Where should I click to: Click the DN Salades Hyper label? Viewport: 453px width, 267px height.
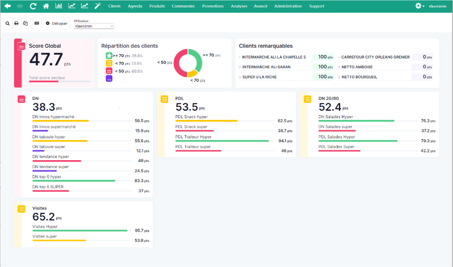point(336,117)
